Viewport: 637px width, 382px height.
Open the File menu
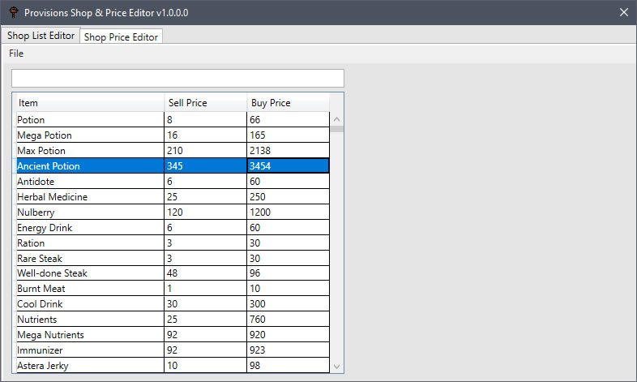(16, 54)
